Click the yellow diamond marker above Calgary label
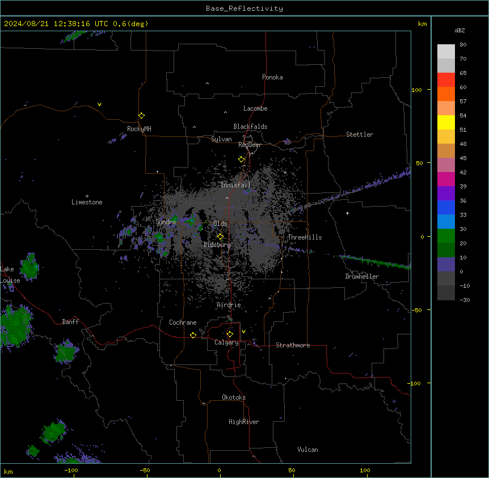The image size is (489, 478). pyautogui.click(x=230, y=334)
